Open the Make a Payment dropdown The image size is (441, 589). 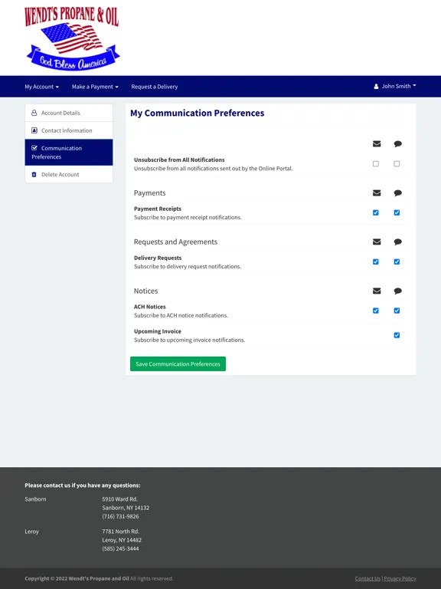coord(95,87)
